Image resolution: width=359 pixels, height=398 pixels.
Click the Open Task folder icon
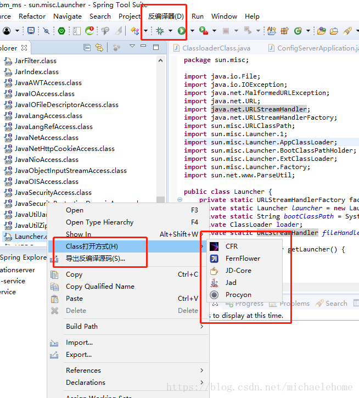tap(334, 31)
